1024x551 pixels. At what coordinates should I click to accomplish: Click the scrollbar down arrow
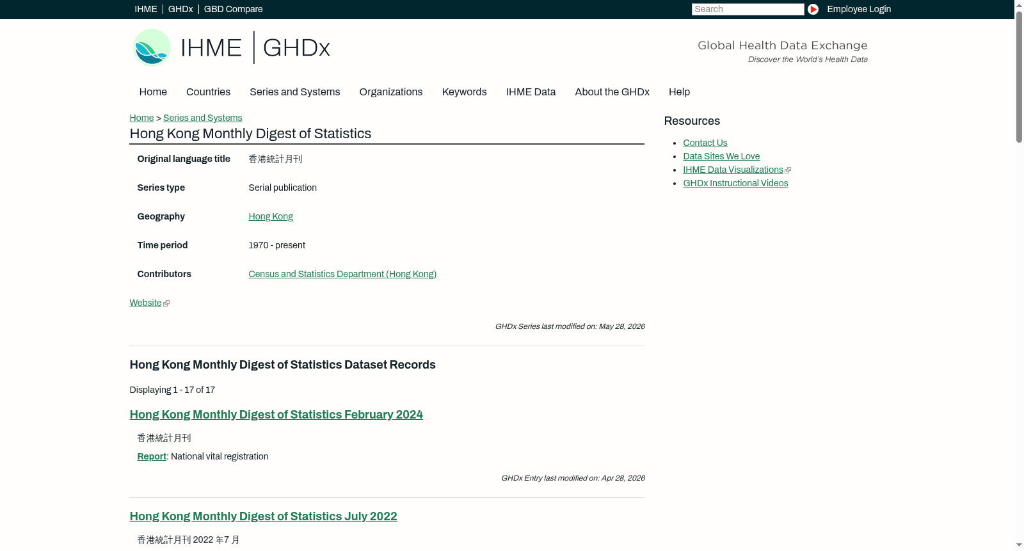1019,546
